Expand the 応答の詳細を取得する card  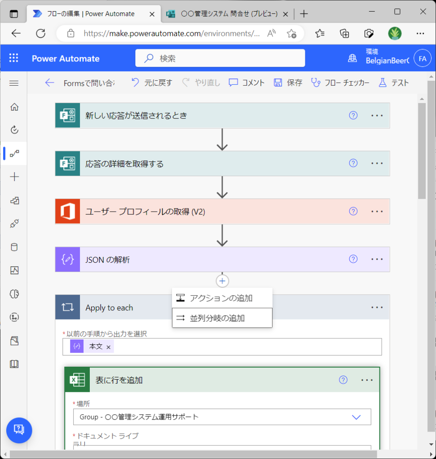tap(222, 163)
